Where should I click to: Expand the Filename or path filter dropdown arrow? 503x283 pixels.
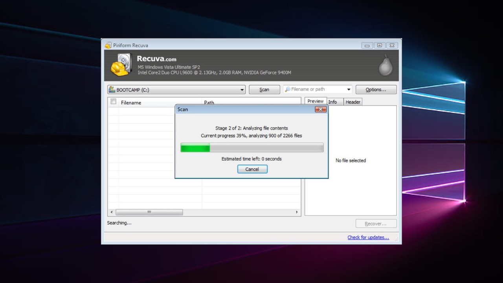(x=349, y=90)
